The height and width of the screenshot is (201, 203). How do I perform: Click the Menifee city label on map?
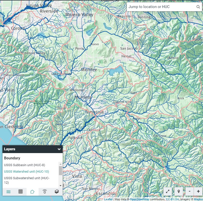coord(89,70)
